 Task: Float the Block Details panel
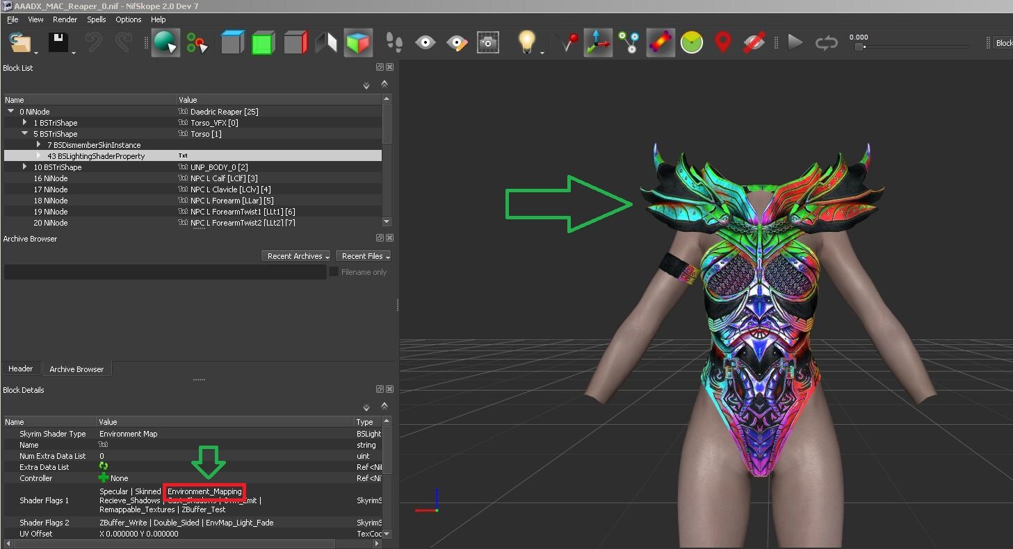click(x=380, y=389)
